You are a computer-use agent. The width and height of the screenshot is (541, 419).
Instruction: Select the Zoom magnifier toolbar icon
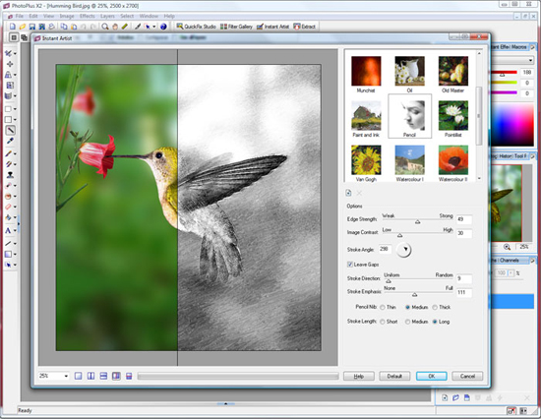point(105,27)
